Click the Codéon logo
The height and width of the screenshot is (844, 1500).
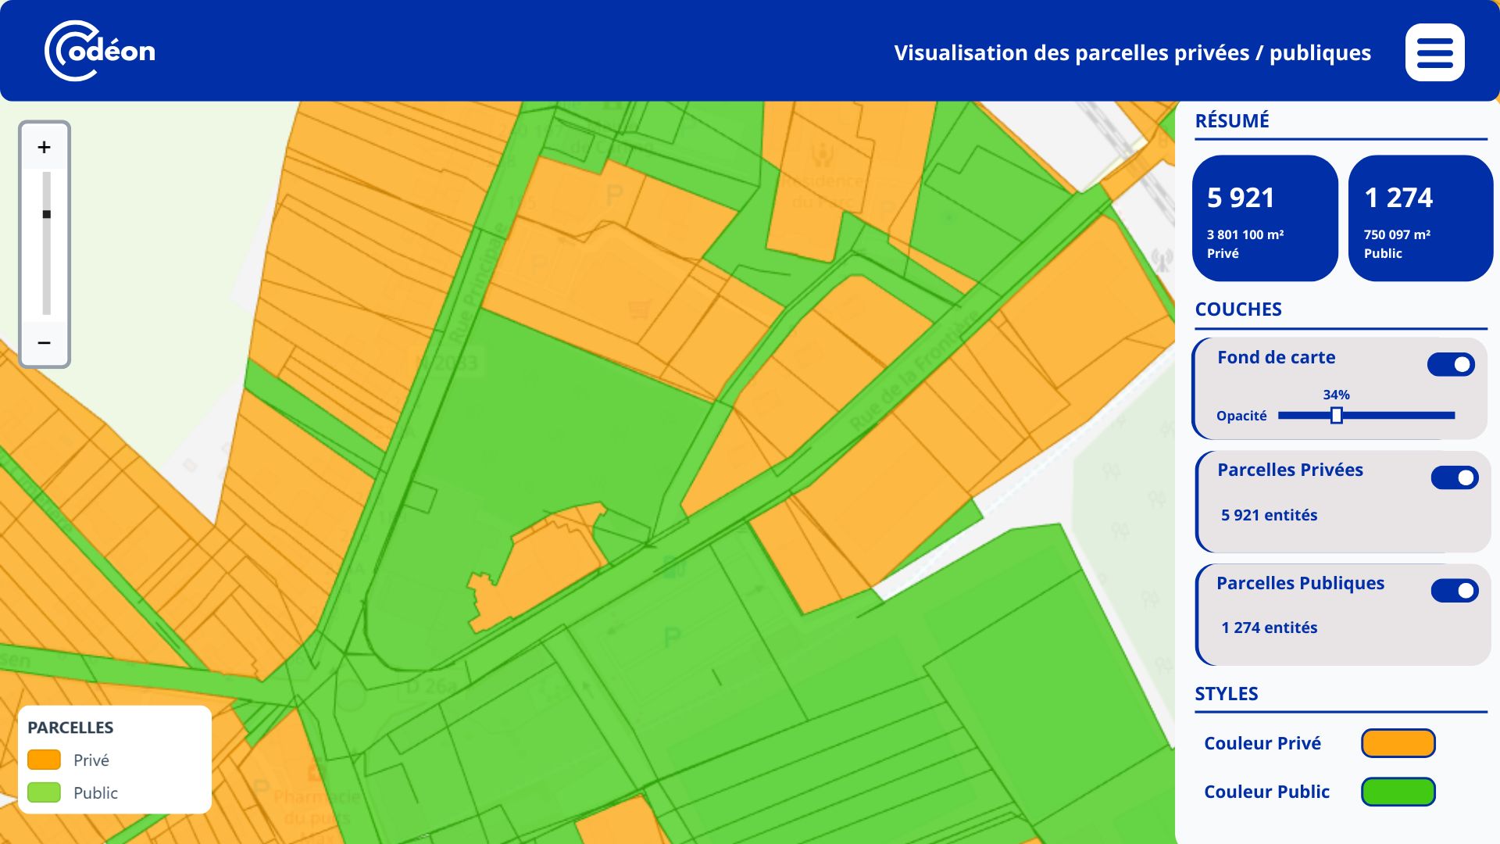(x=100, y=51)
